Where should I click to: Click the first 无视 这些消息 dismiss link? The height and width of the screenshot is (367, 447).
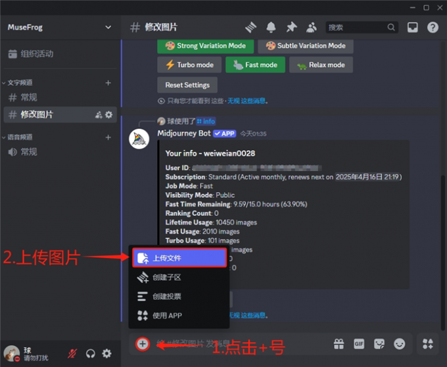click(x=247, y=101)
